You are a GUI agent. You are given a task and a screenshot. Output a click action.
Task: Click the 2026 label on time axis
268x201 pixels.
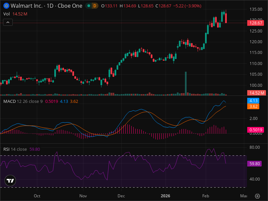pyautogui.click(x=165, y=196)
